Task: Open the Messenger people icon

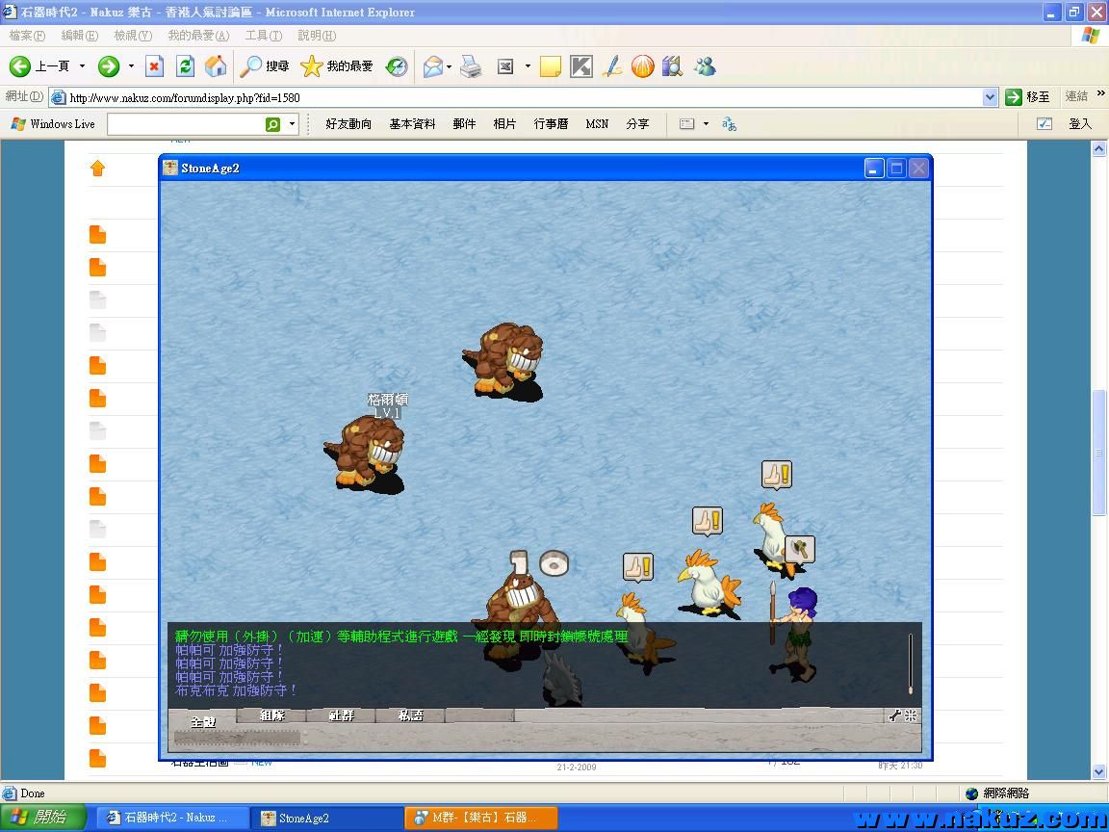Action: [x=705, y=66]
